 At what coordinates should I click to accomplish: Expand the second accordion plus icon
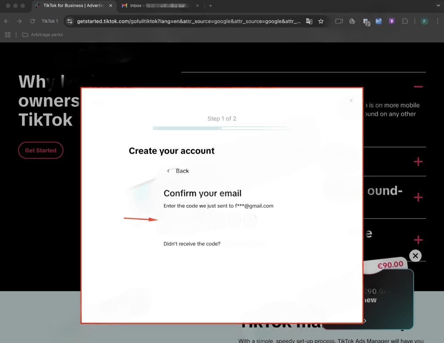coord(418,161)
